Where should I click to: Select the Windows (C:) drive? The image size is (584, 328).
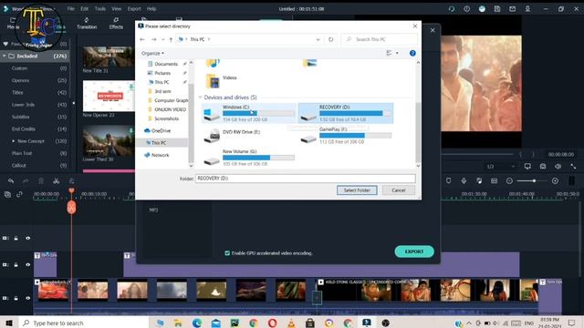249,113
